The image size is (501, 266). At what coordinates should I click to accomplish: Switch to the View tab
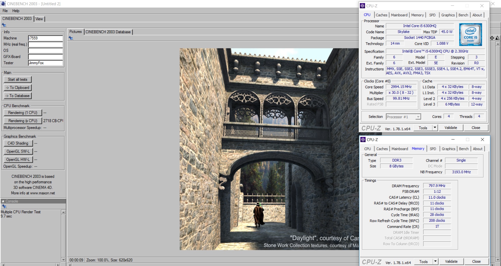(39, 19)
